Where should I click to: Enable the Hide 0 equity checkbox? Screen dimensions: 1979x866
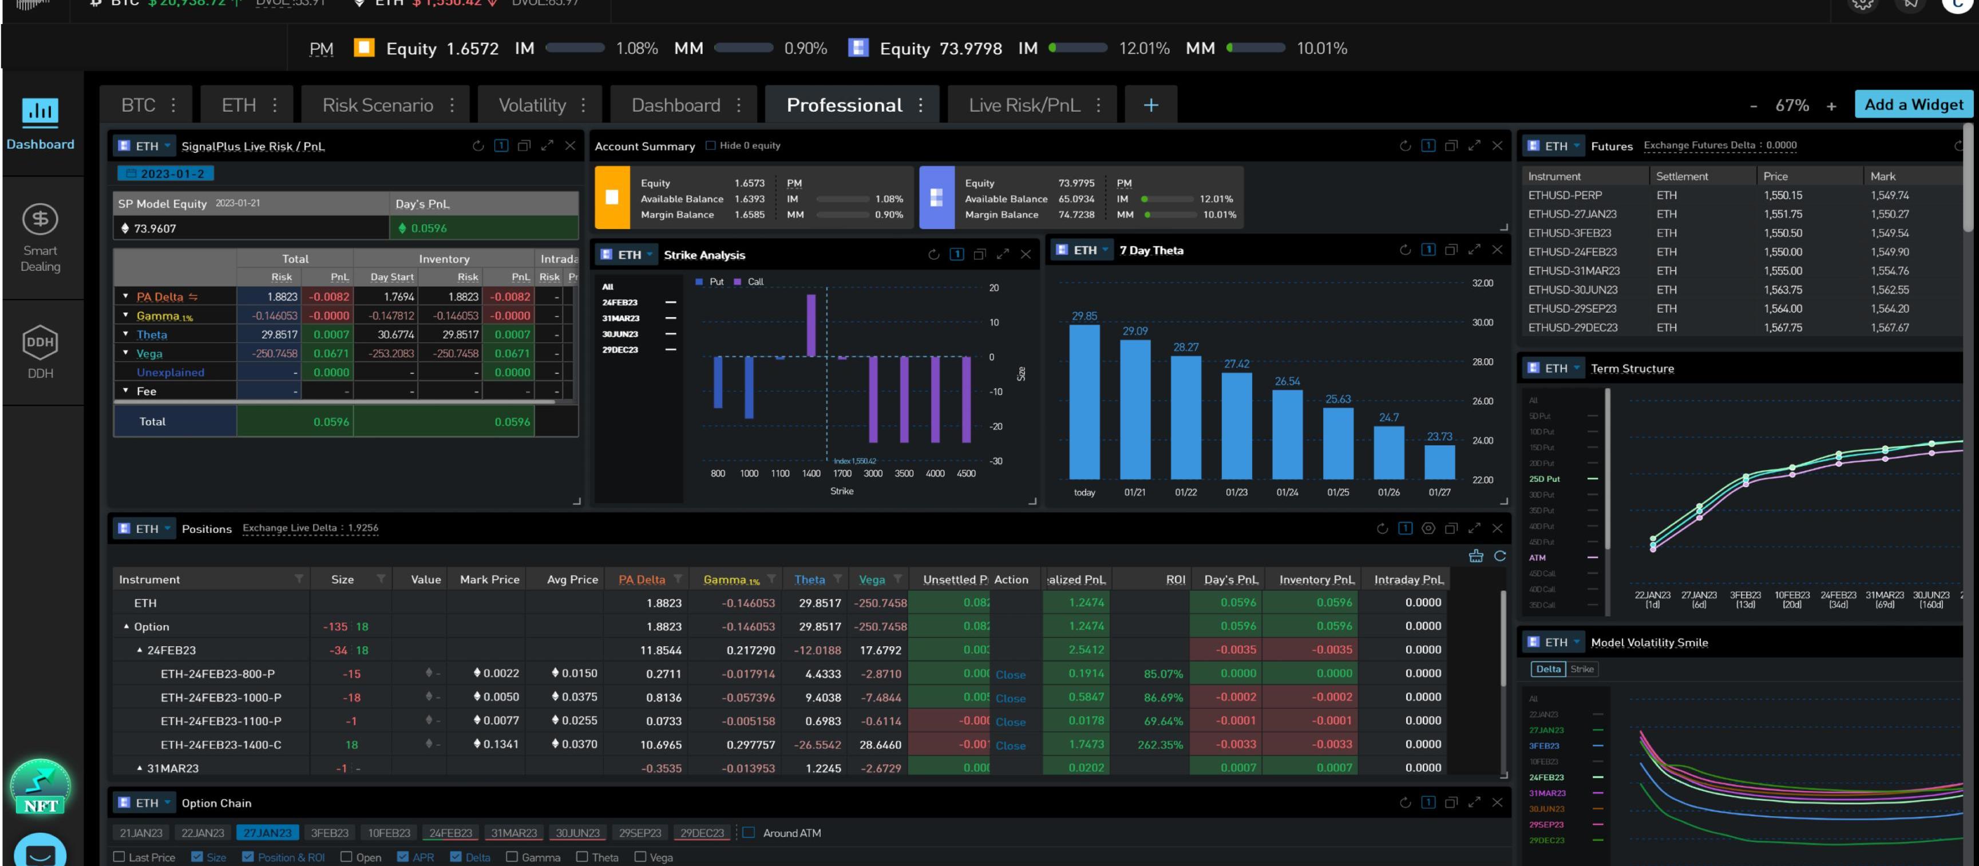point(711,145)
